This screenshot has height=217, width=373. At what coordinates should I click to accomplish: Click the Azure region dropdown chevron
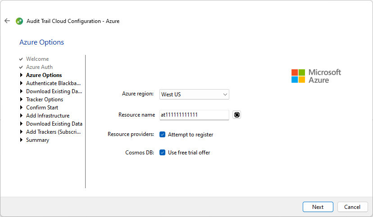pos(225,95)
